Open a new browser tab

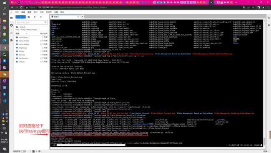[x=236, y=3]
